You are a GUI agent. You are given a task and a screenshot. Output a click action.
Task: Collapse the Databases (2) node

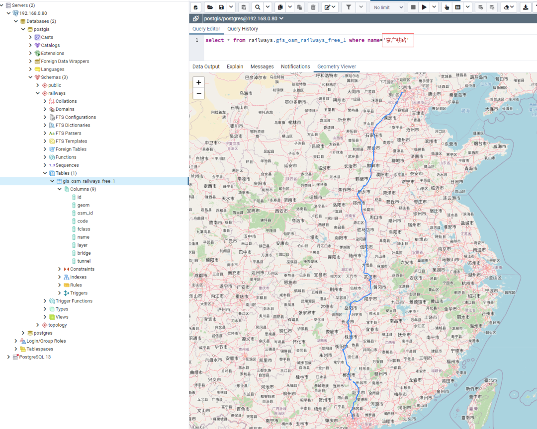(x=16, y=21)
